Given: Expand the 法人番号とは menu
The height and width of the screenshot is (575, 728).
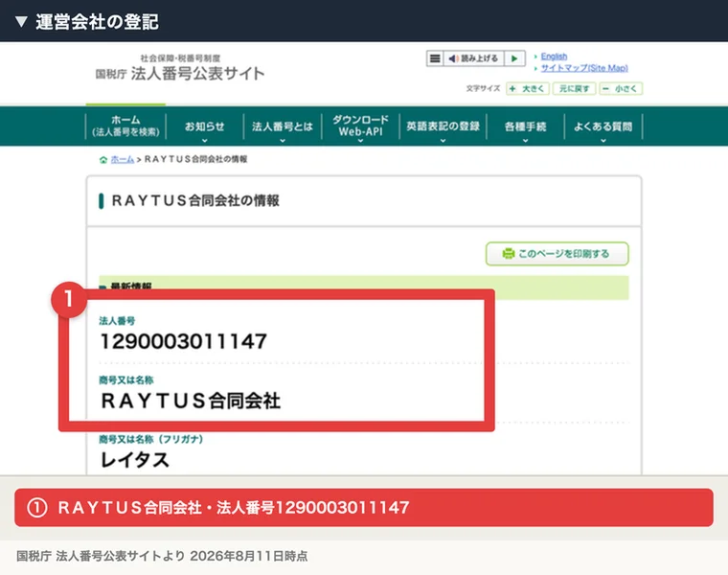Looking at the screenshot, I should tap(283, 126).
